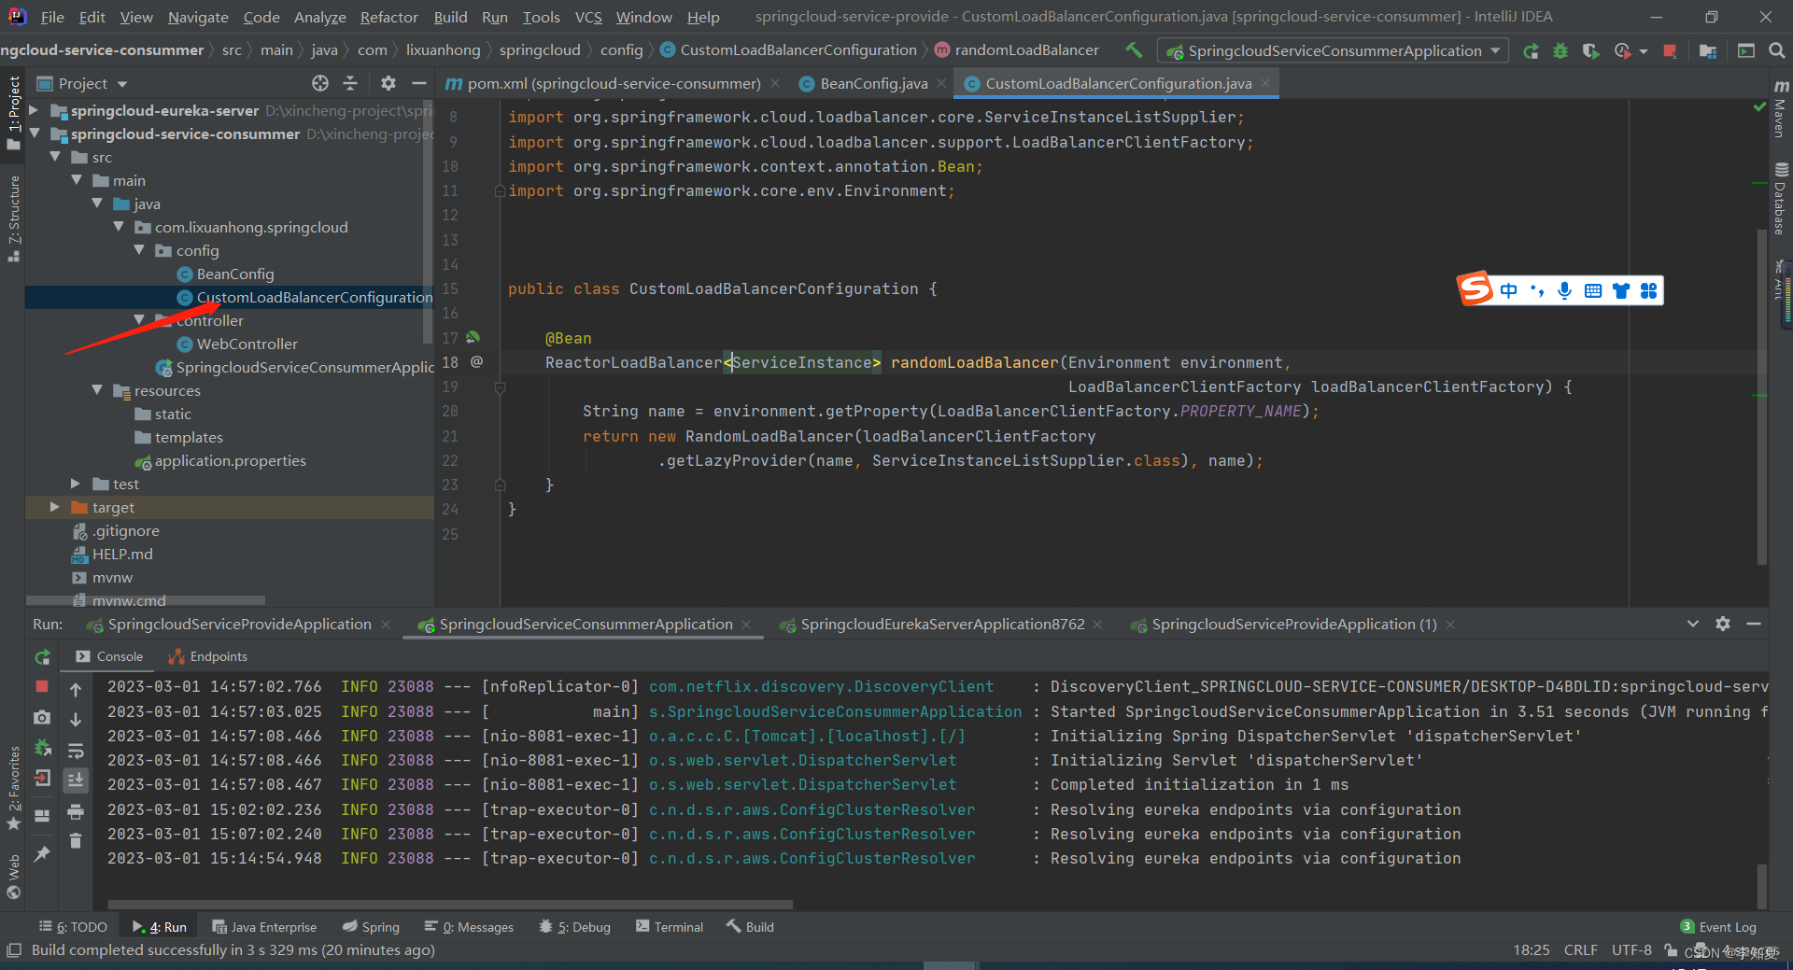Open the run configuration dropdown

pyautogui.click(x=1333, y=51)
